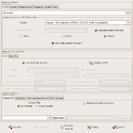Uncheck Calculate automatically bitrate checkbox
This screenshot has height=133, width=133.
(x=96, y=30)
